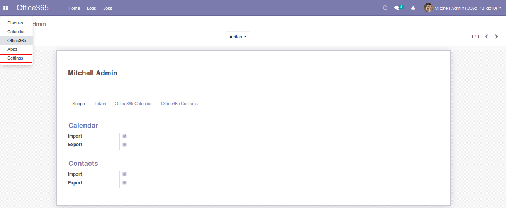The width and height of the screenshot is (506, 208).
Task: Toggle Contacts Export checkbox
Action: click(124, 183)
